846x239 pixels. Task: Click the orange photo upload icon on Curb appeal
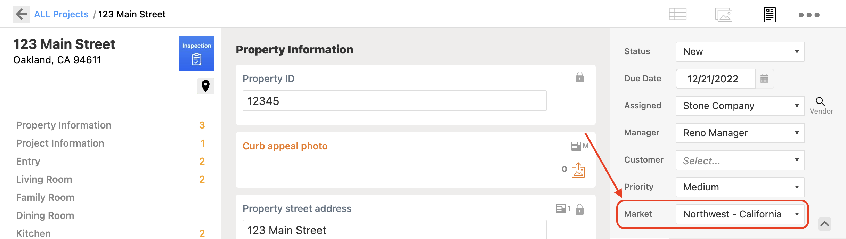578,170
